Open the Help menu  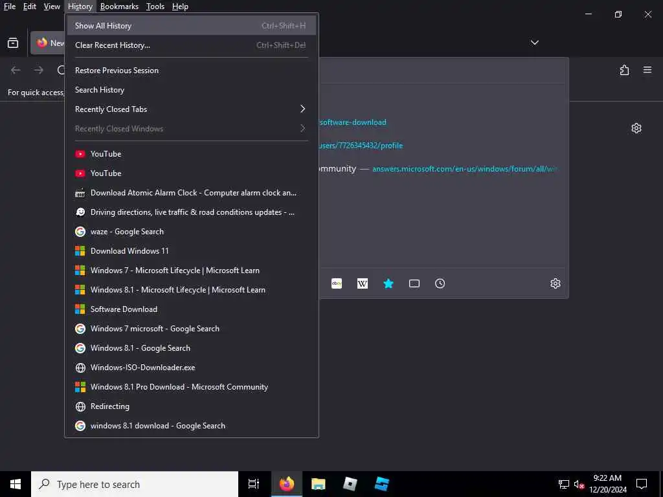click(x=180, y=6)
